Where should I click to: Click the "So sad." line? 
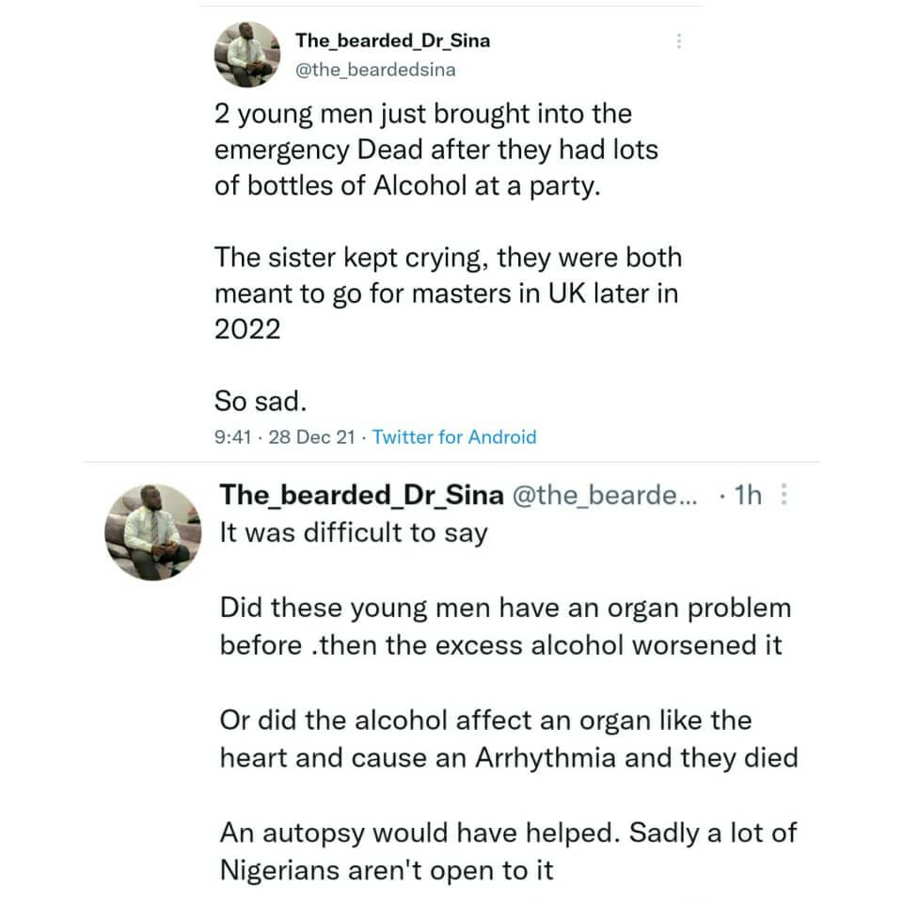pyautogui.click(x=261, y=401)
